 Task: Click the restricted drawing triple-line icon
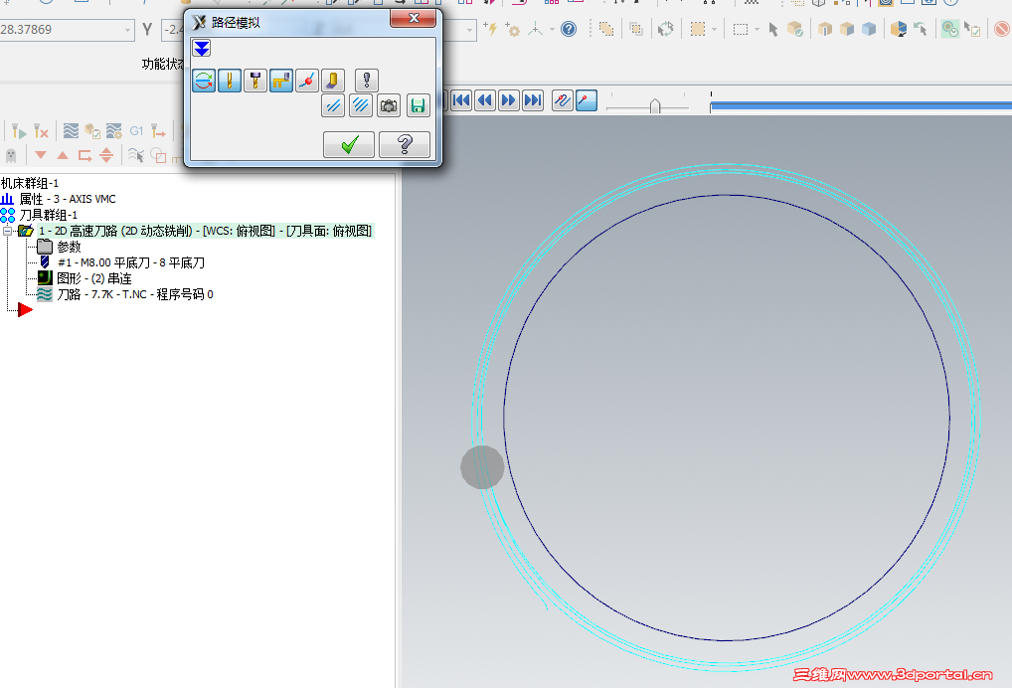pos(361,105)
